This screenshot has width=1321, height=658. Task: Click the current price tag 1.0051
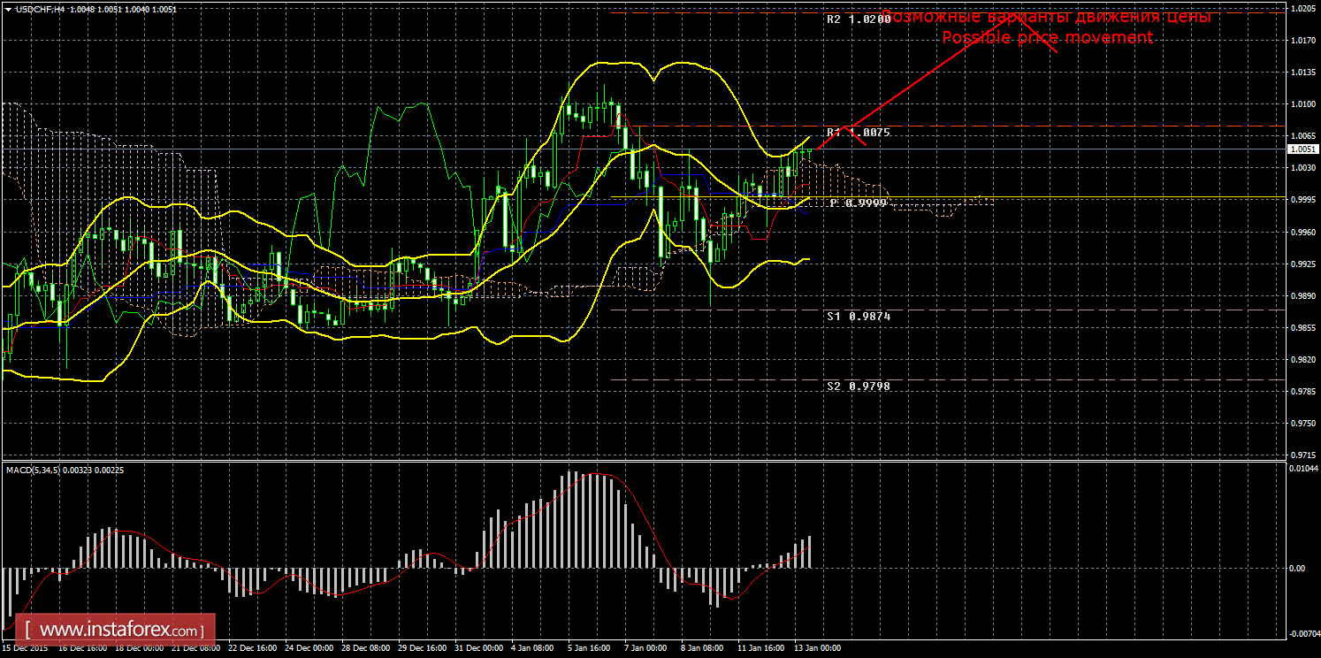coord(1302,149)
